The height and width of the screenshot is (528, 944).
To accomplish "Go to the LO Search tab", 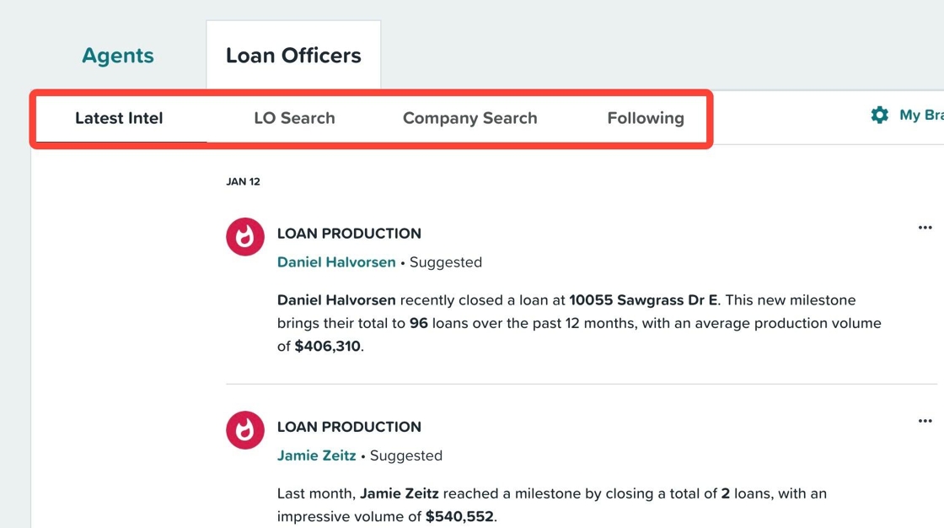I will [x=294, y=118].
